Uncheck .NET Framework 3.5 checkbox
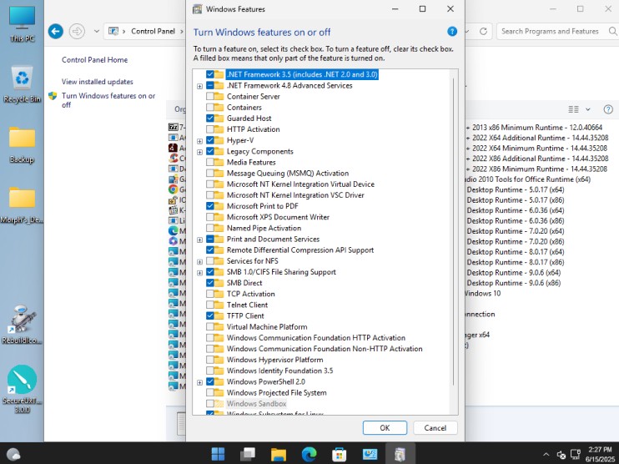Image resolution: width=619 pixels, height=464 pixels. (x=210, y=74)
